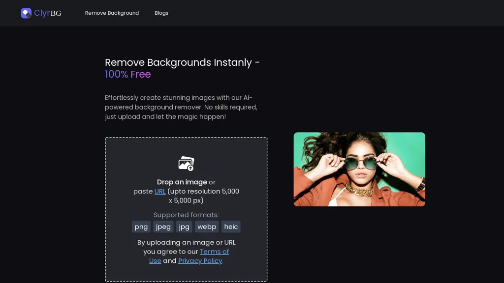Click the ClyrBG purple logo icon
This screenshot has height=283, width=504.
coord(26,13)
